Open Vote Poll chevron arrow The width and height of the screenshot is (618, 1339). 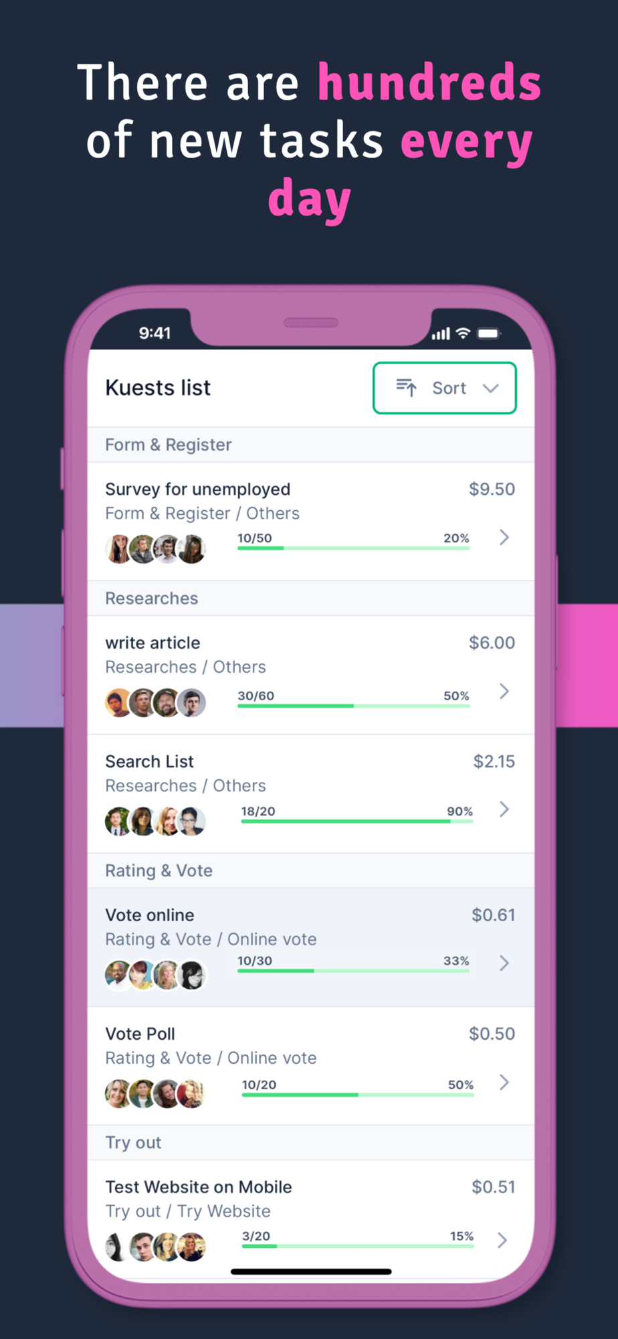[x=504, y=1082]
